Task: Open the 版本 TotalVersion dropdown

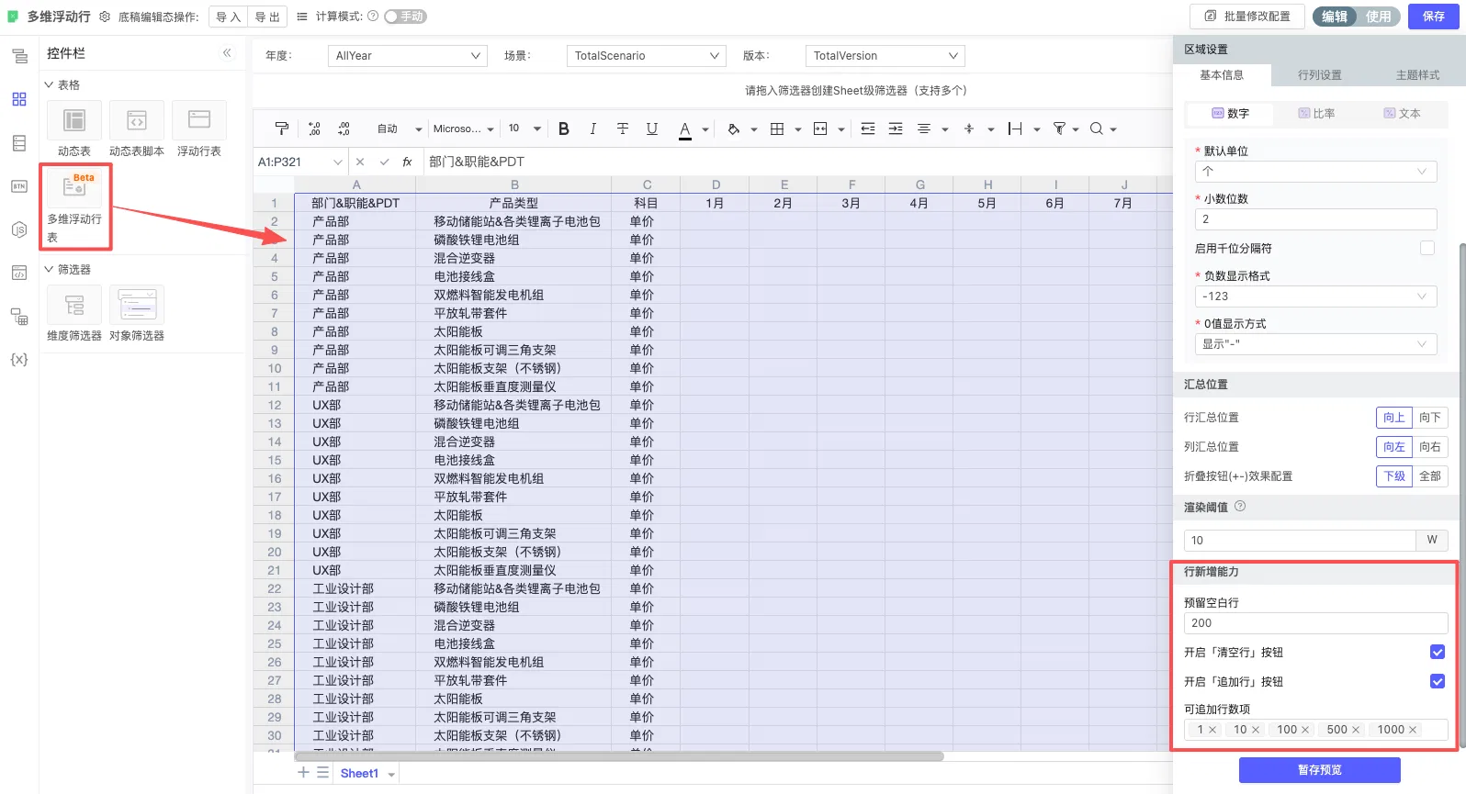Action: 885,56
